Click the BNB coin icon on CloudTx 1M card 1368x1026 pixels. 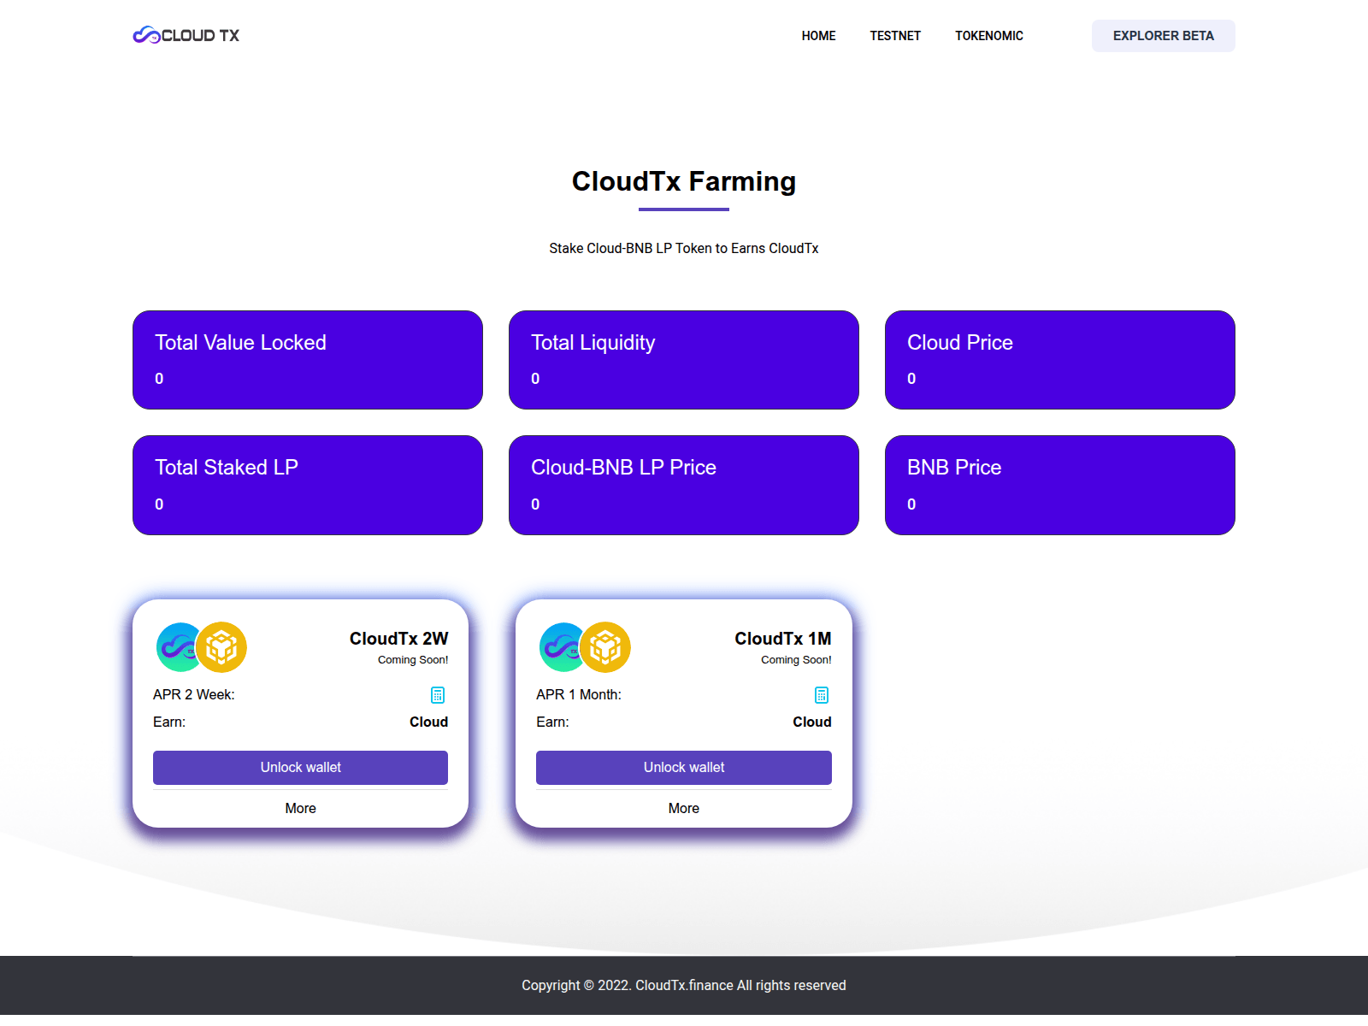click(606, 647)
